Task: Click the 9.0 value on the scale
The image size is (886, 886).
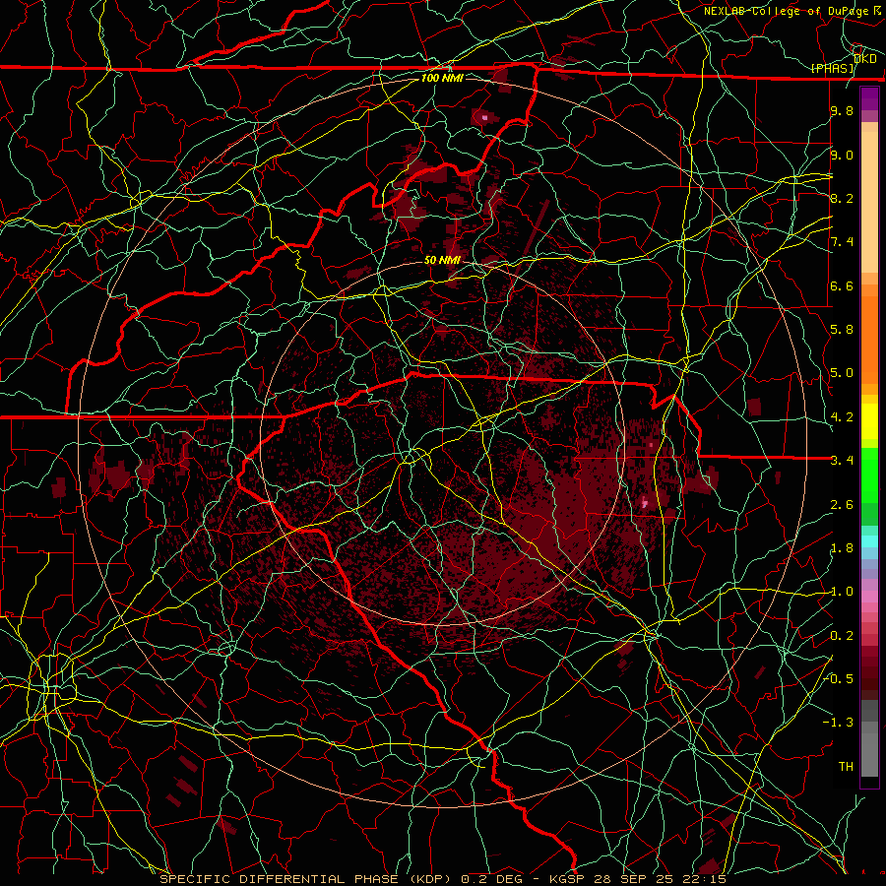Action: point(842,155)
